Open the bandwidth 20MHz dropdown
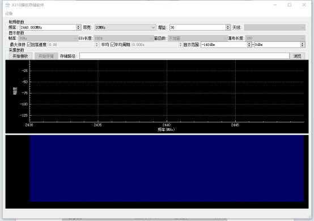314x221 pixels. [x=125, y=27]
